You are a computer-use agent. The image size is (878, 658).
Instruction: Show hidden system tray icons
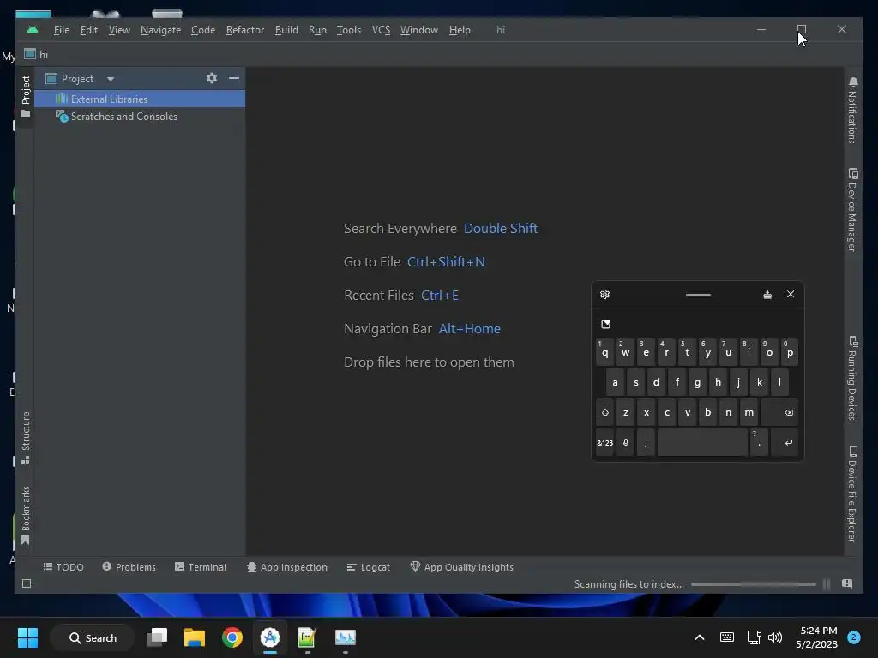click(700, 637)
